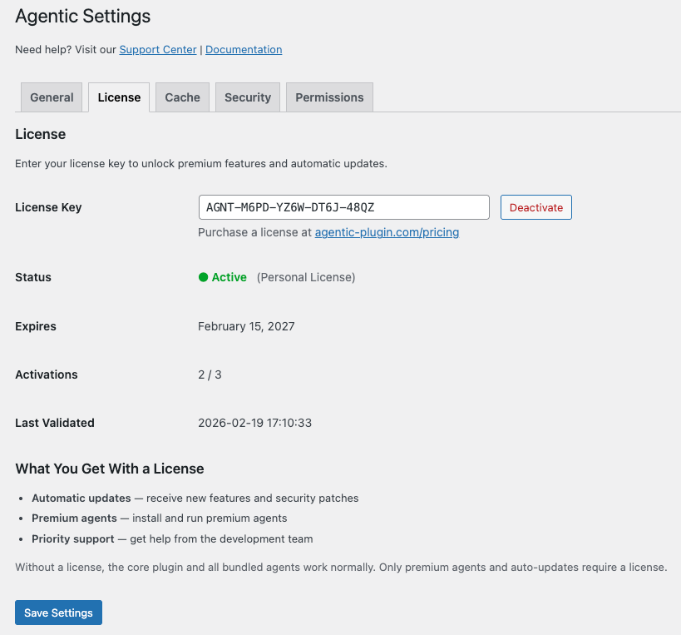
Task: Open the Support Center link
Action: [157, 49]
